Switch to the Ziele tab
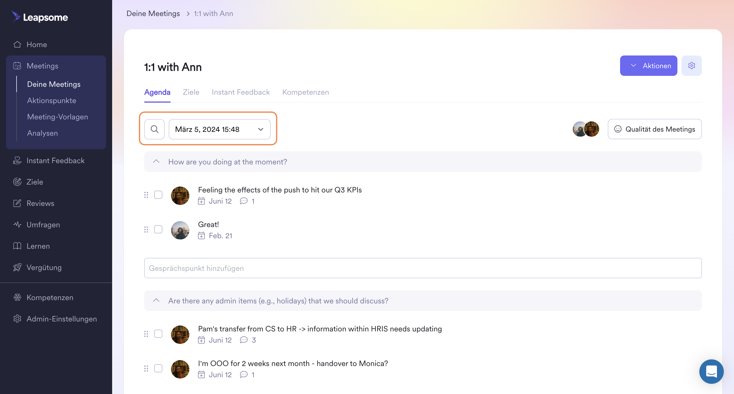The image size is (734, 394). coord(191,92)
